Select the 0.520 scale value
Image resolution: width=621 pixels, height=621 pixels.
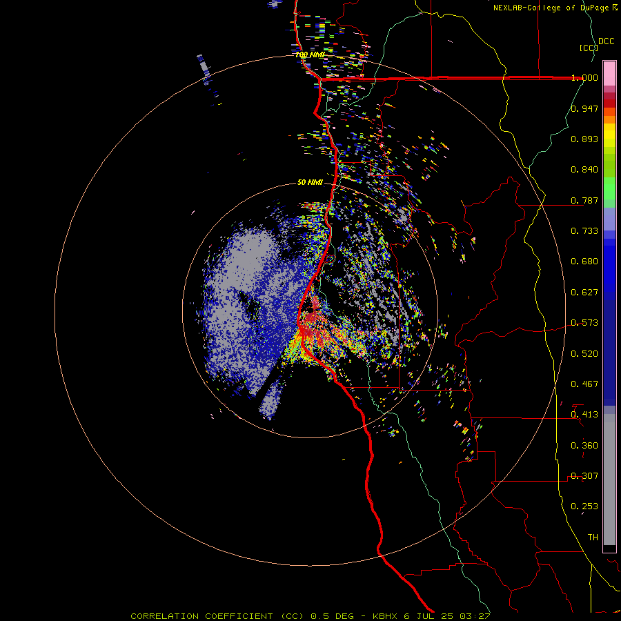[584, 354]
